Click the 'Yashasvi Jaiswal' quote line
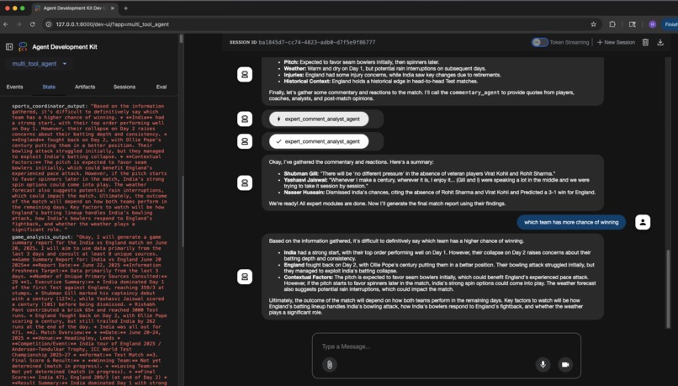Viewport: 678px width, 386px height. coord(437,182)
